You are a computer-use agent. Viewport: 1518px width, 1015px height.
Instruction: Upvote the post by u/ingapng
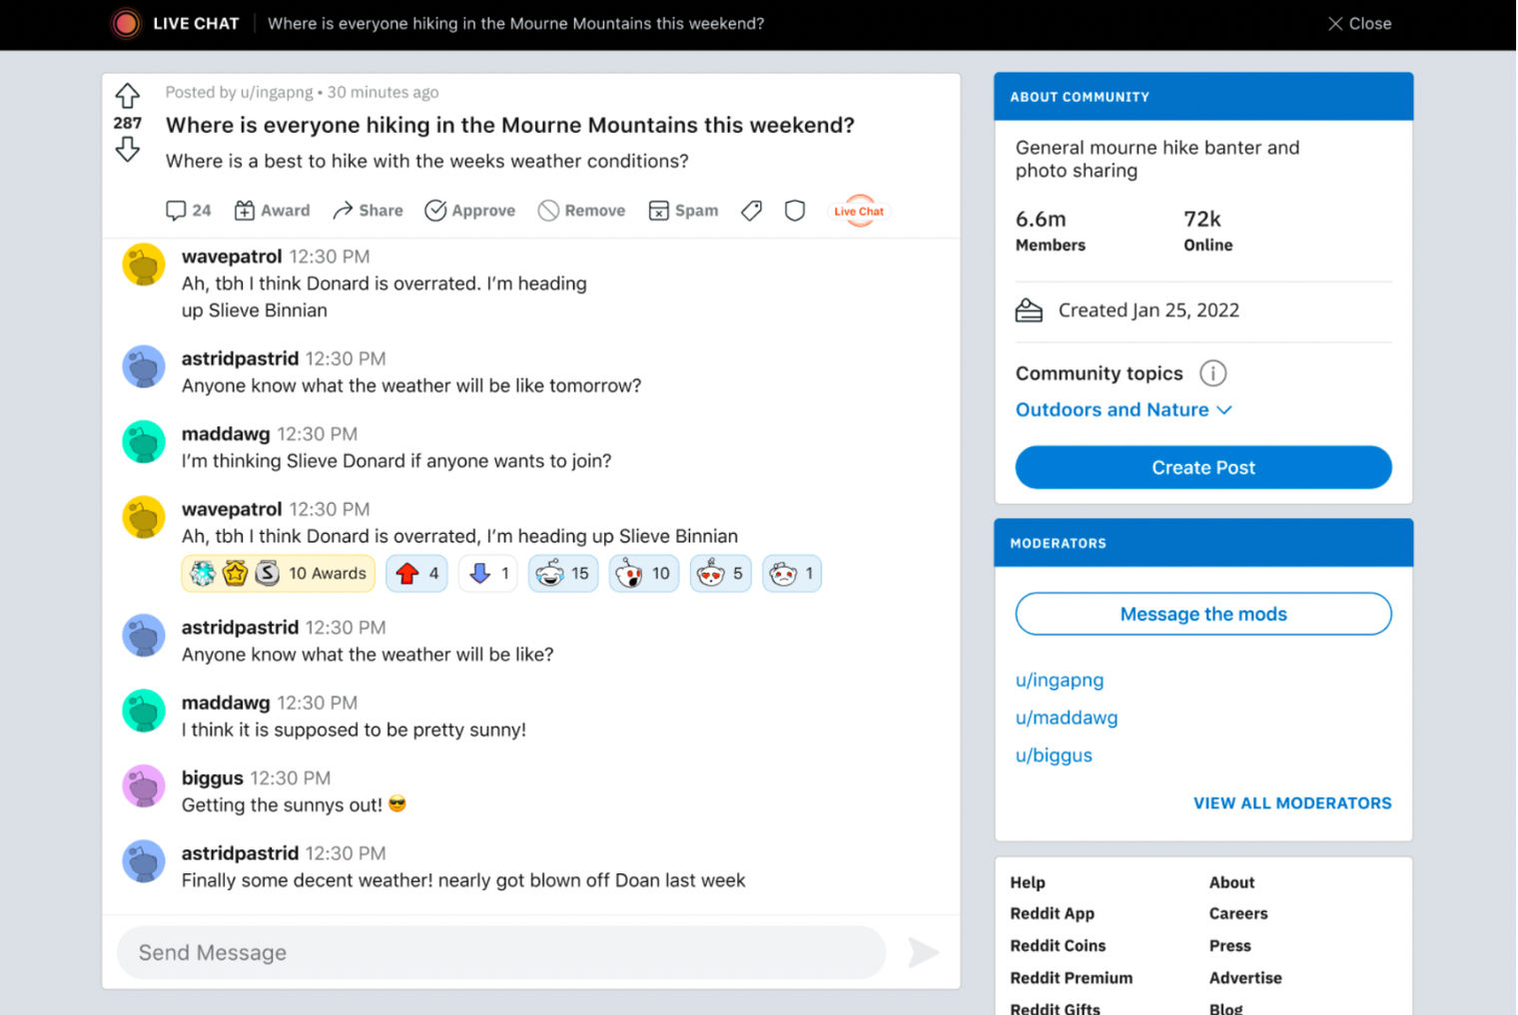coord(127,95)
